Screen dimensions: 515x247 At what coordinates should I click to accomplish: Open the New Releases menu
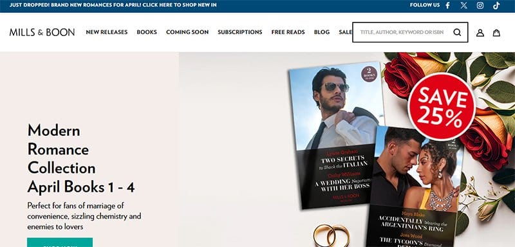[107, 32]
